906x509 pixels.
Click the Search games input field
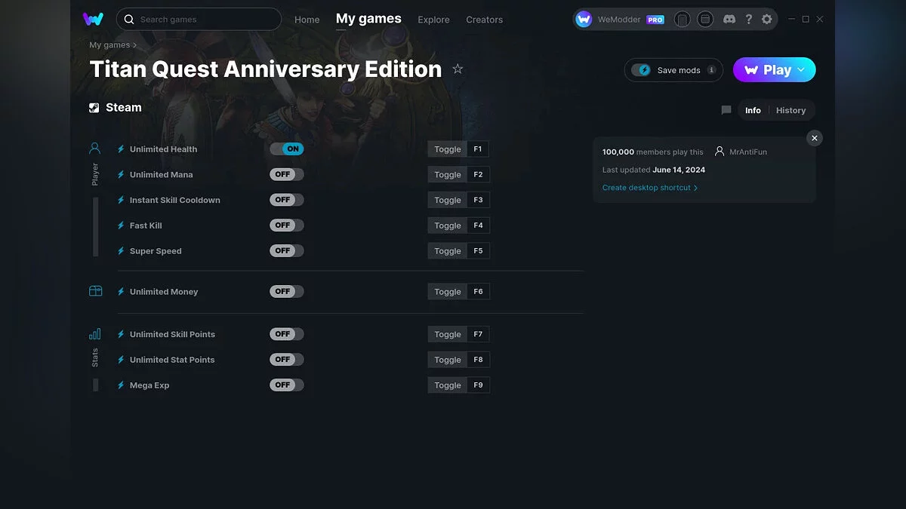199,19
